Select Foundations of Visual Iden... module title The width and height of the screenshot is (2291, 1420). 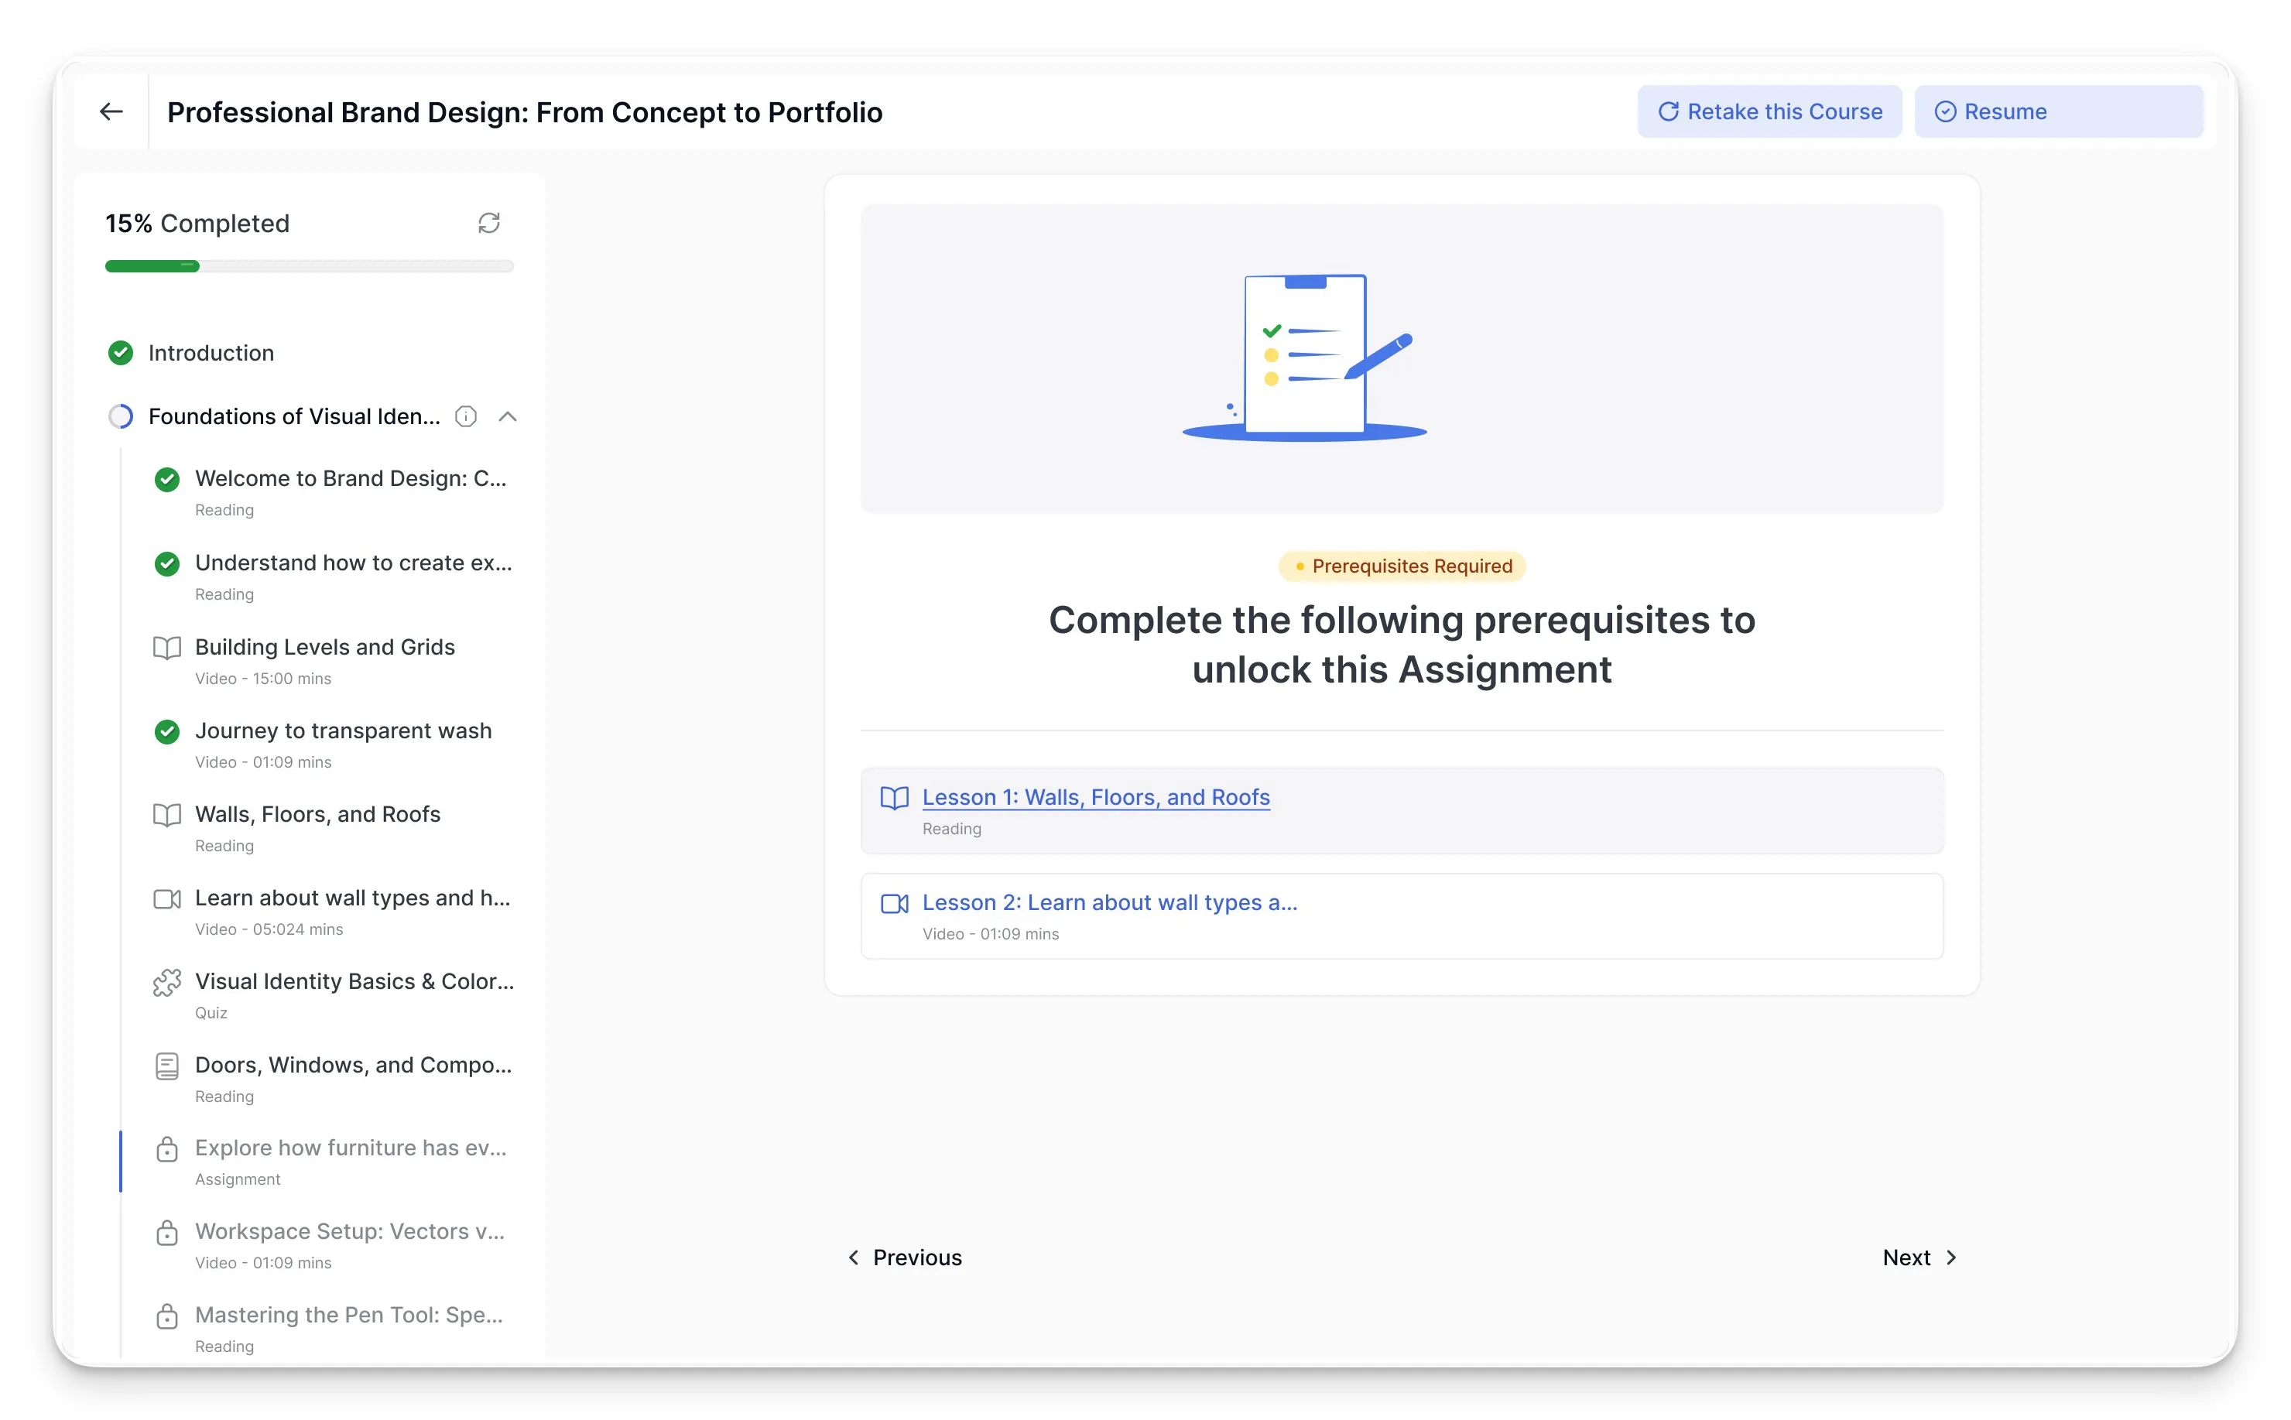294,416
